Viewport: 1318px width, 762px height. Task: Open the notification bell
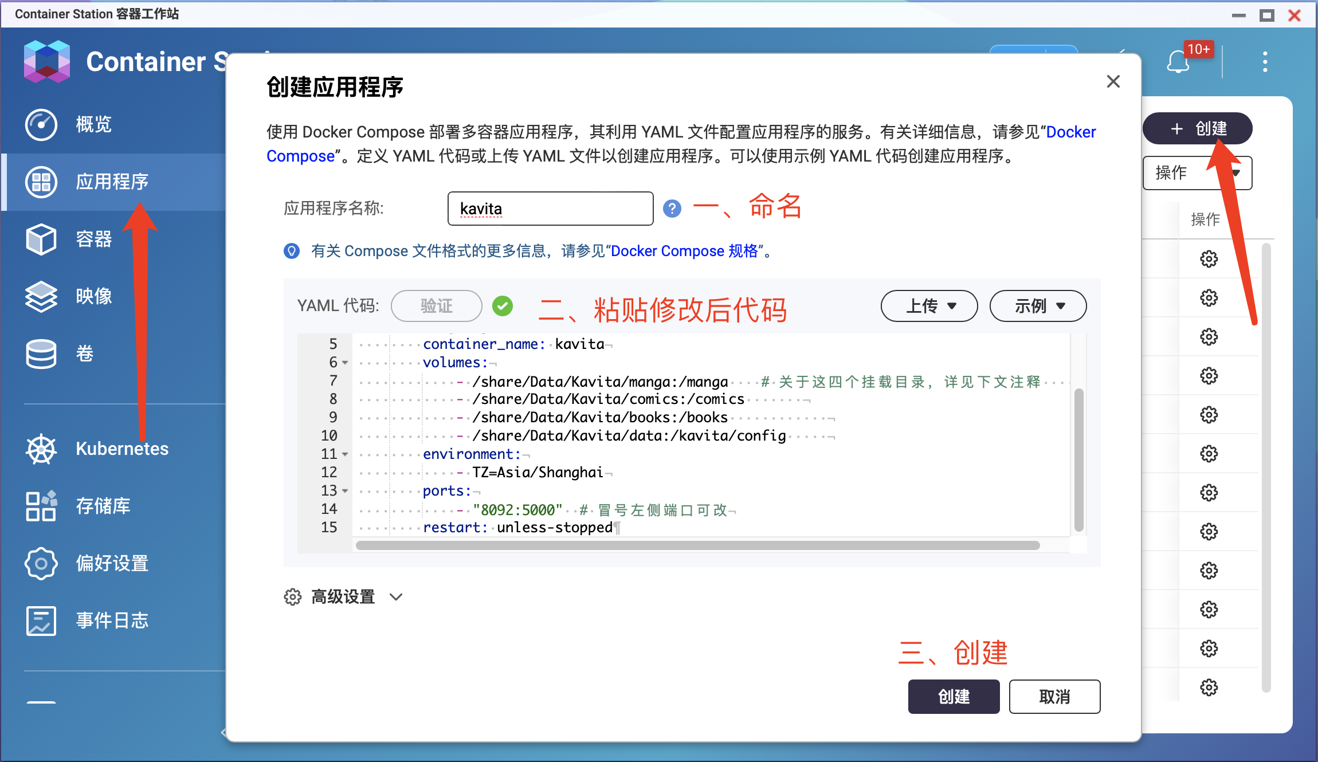(x=1178, y=61)
